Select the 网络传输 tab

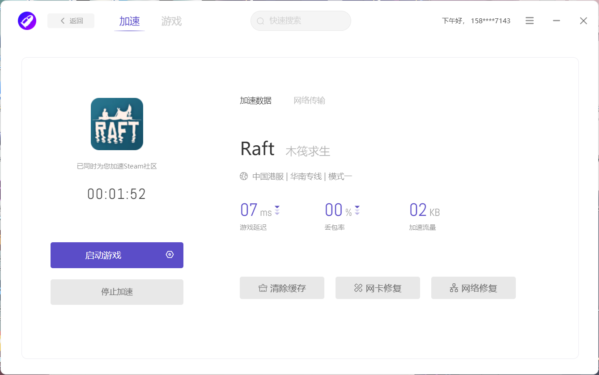point(309,101)
